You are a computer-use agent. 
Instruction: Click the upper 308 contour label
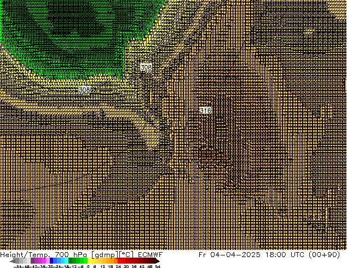click(x=146, y=67)
